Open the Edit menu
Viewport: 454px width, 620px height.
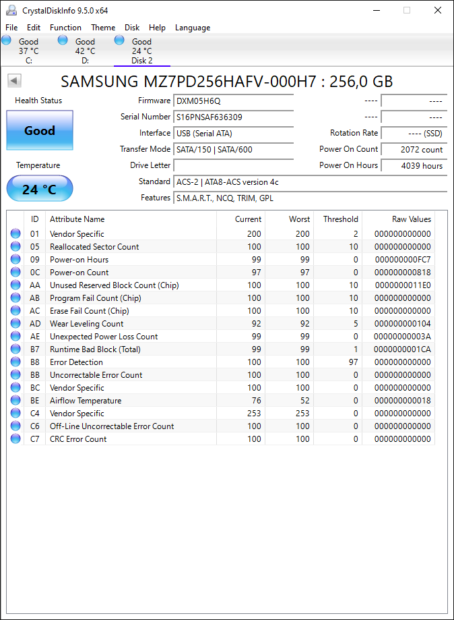[34, 27]
